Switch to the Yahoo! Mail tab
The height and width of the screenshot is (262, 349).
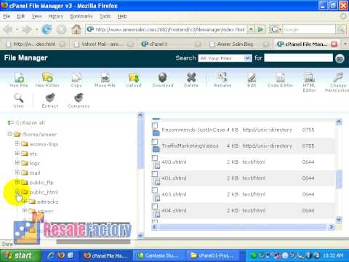coord(102,44)
